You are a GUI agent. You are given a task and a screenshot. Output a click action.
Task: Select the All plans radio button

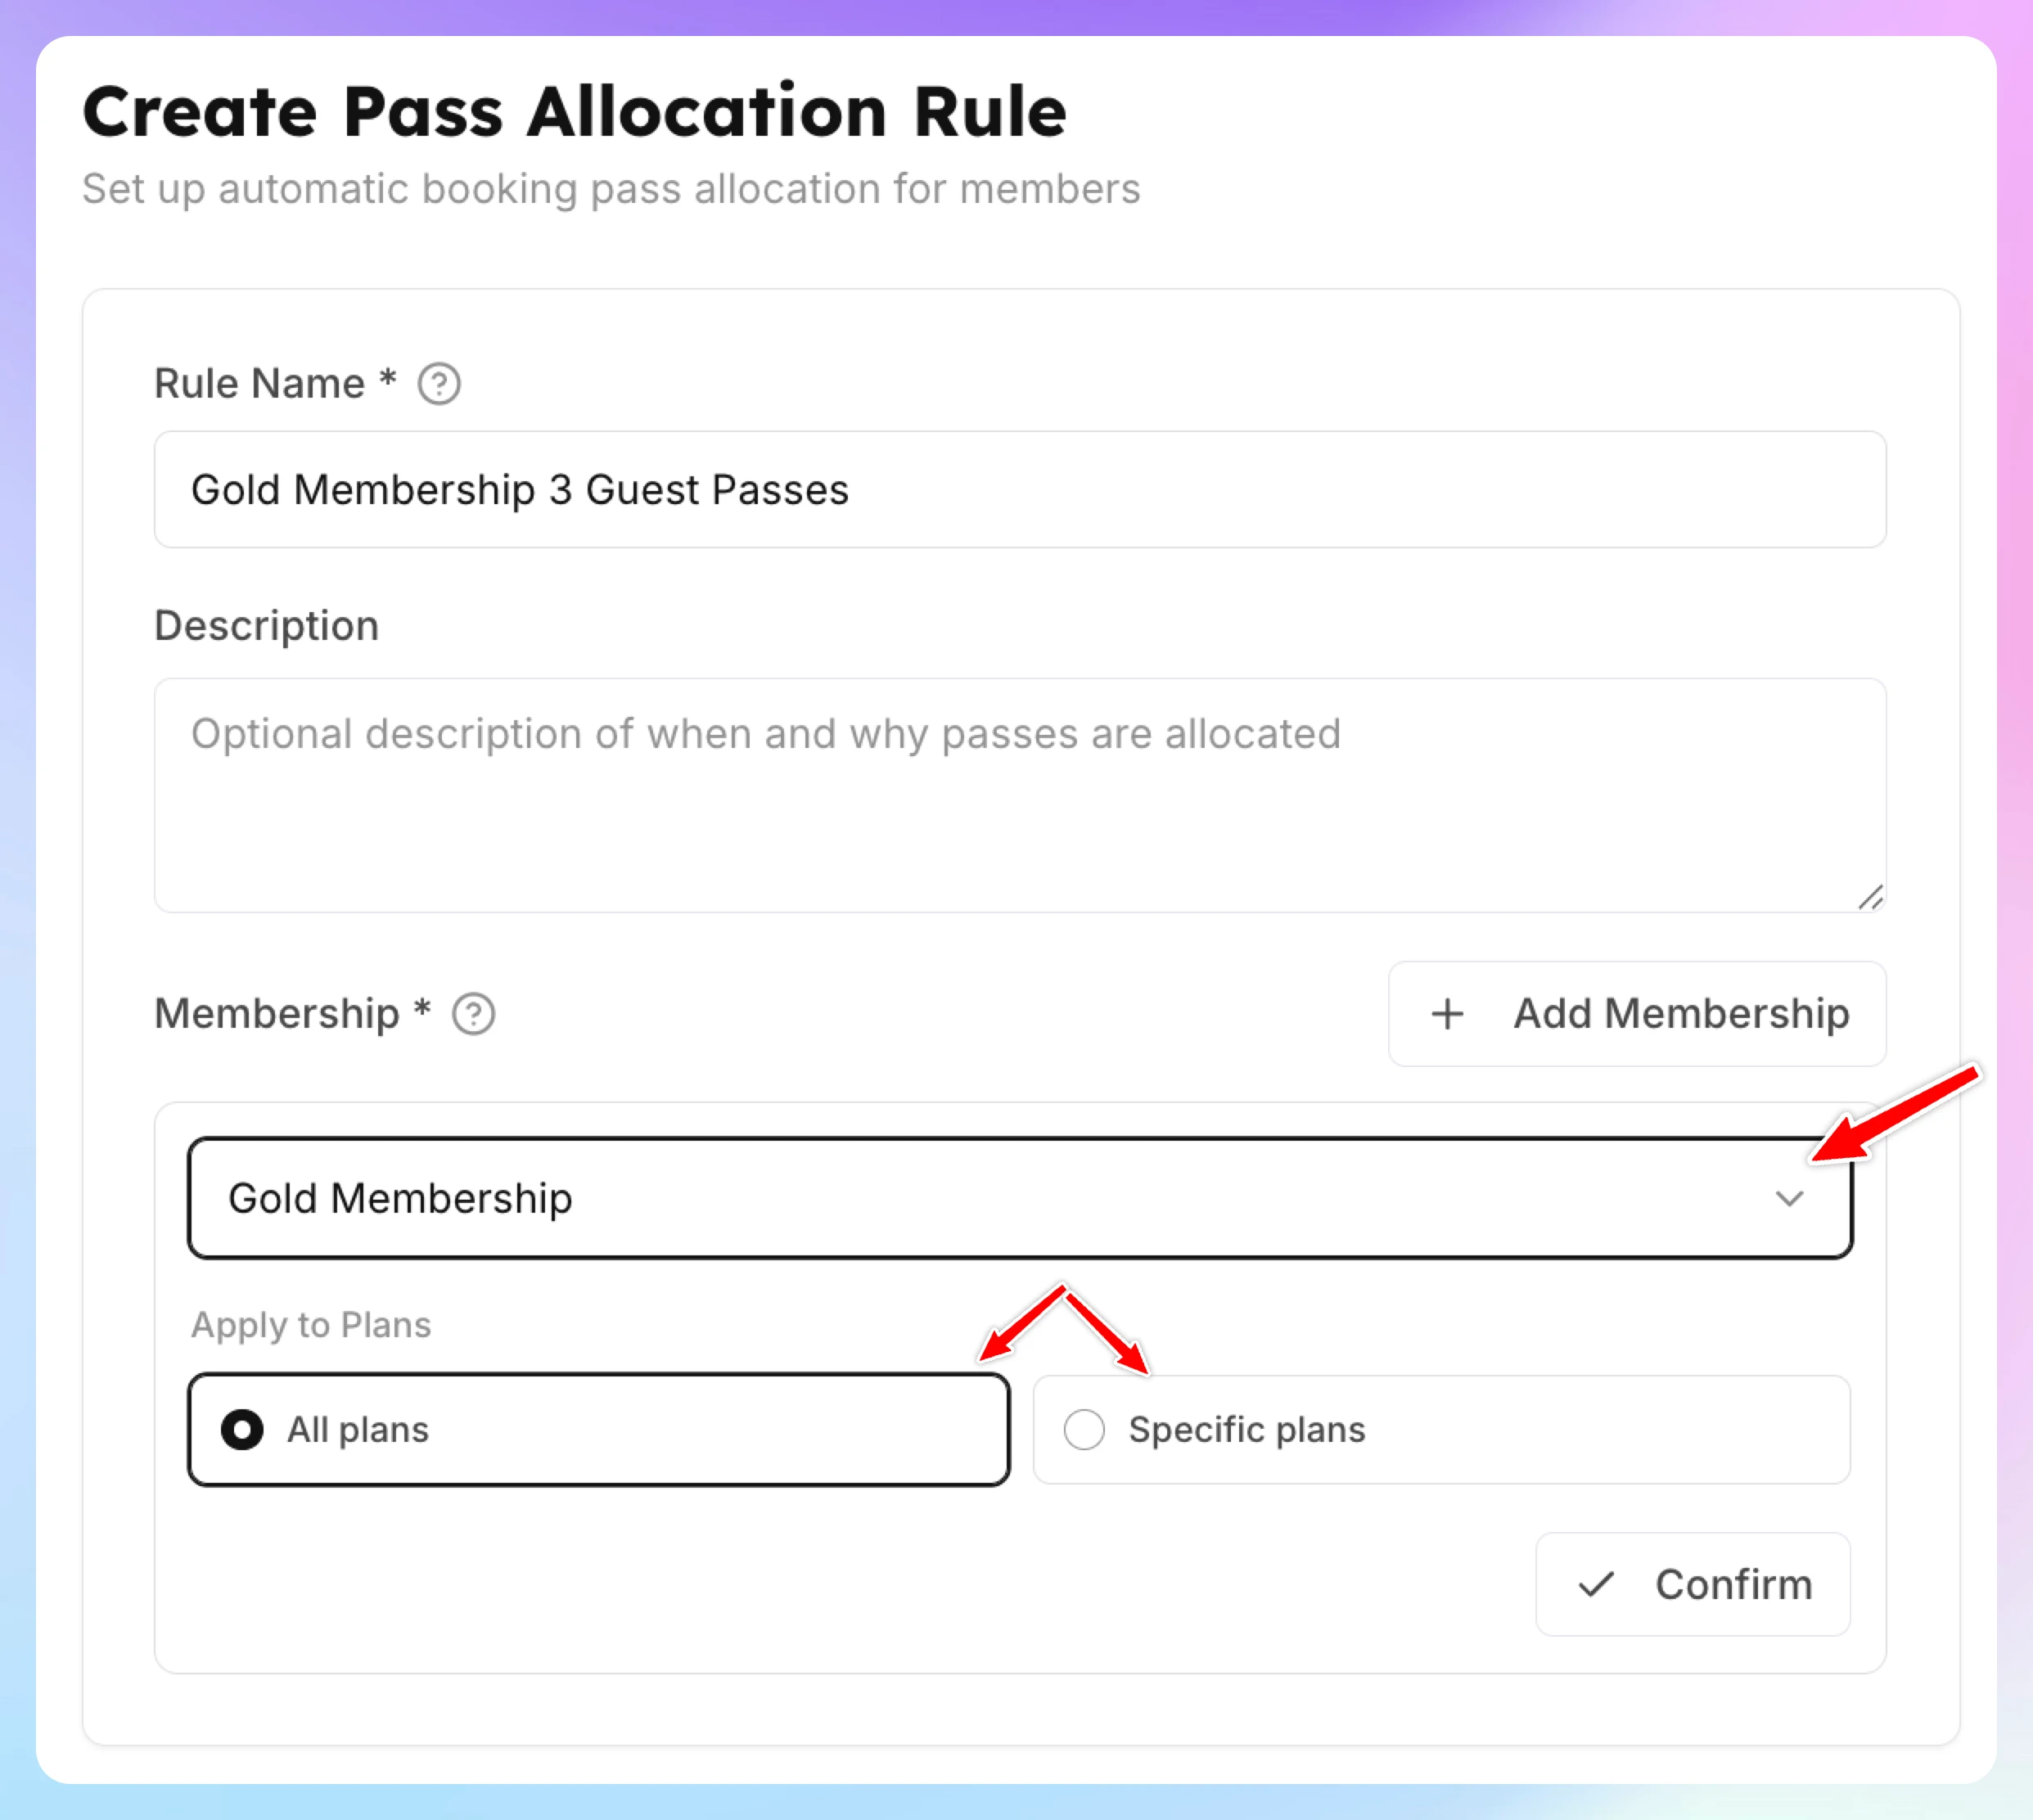click(242, 1430)
